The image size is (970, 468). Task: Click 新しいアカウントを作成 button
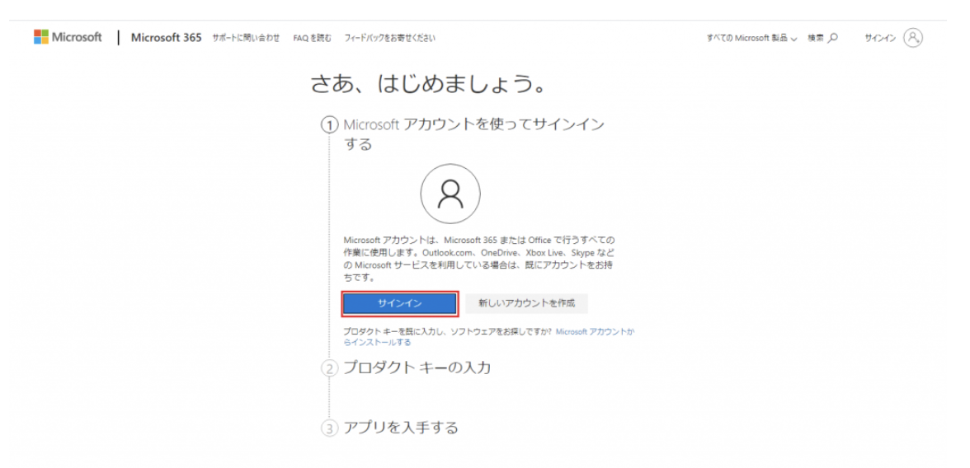coord(526,303)
